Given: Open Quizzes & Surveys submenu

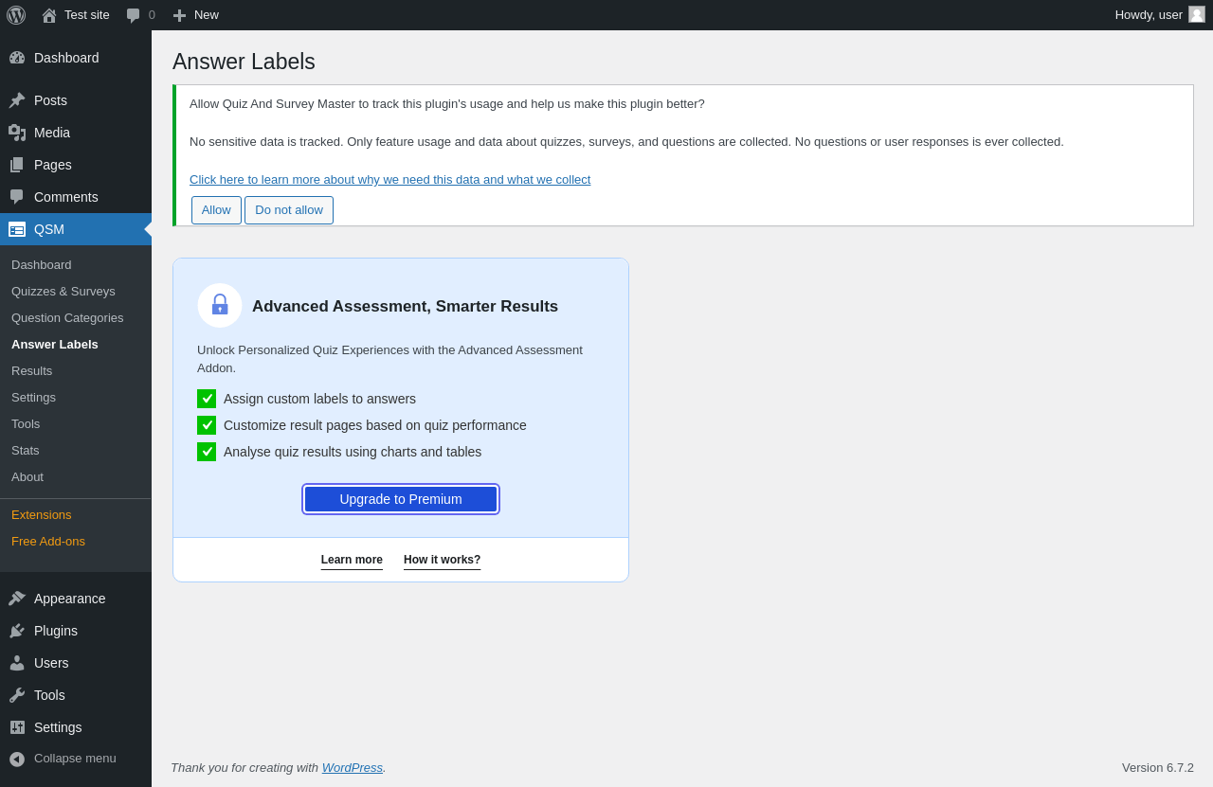Looking at the screenshot, I should click(76, 292).
